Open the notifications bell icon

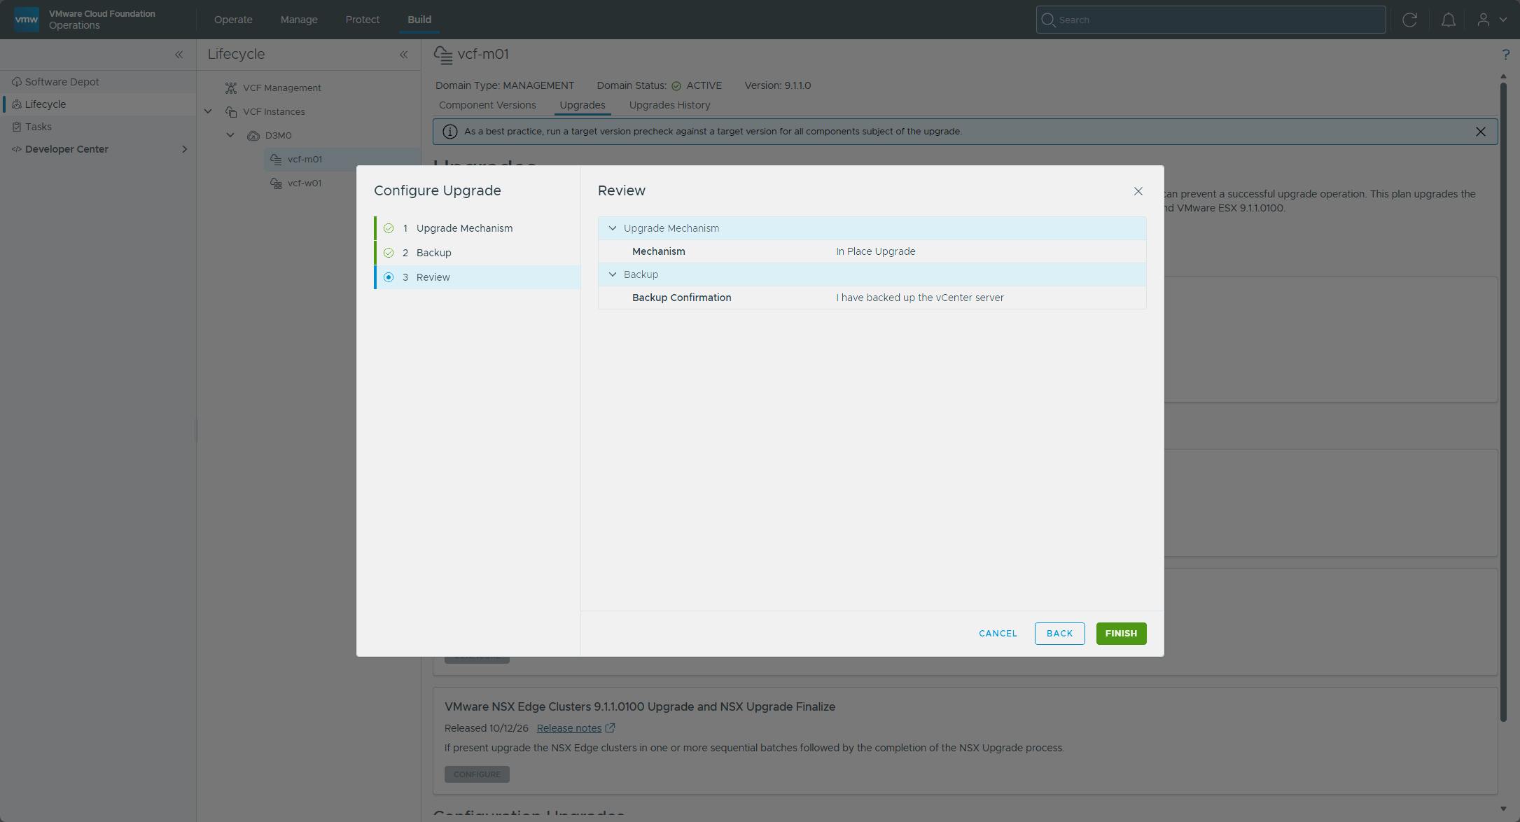(x=1449, y=20)
